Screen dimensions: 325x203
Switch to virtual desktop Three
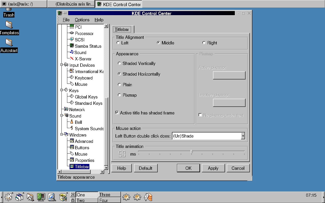tap(109, 195)
